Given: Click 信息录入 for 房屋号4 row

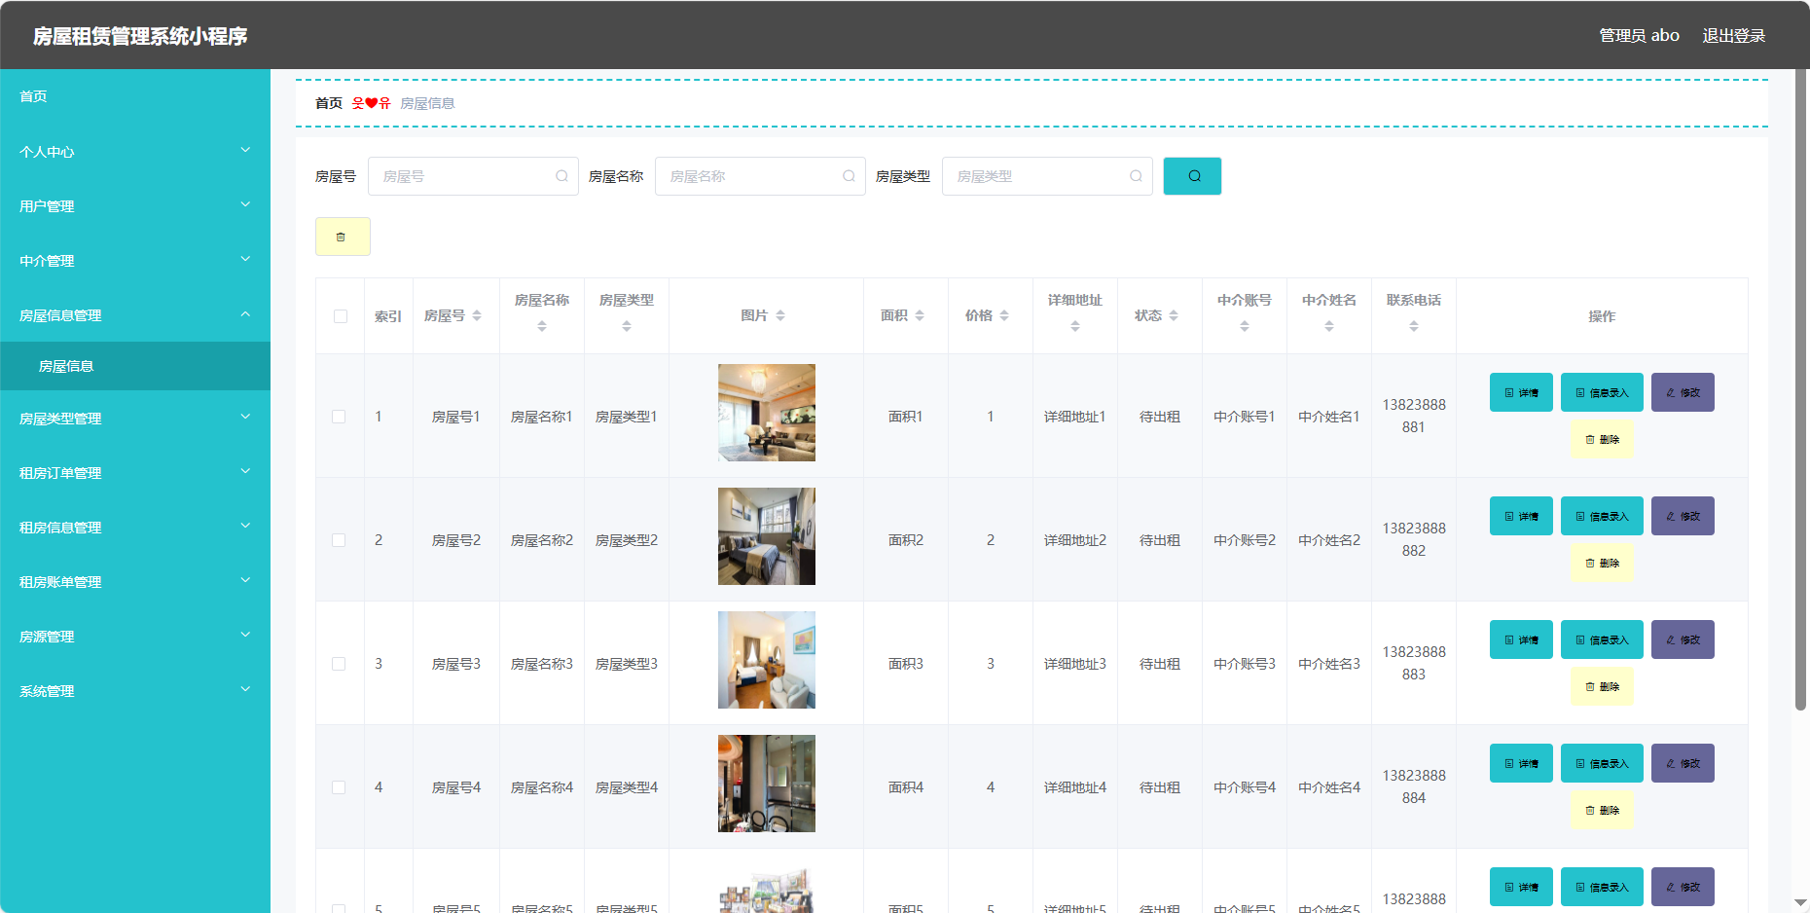Looking at the screenshot, I should 1602,763.
